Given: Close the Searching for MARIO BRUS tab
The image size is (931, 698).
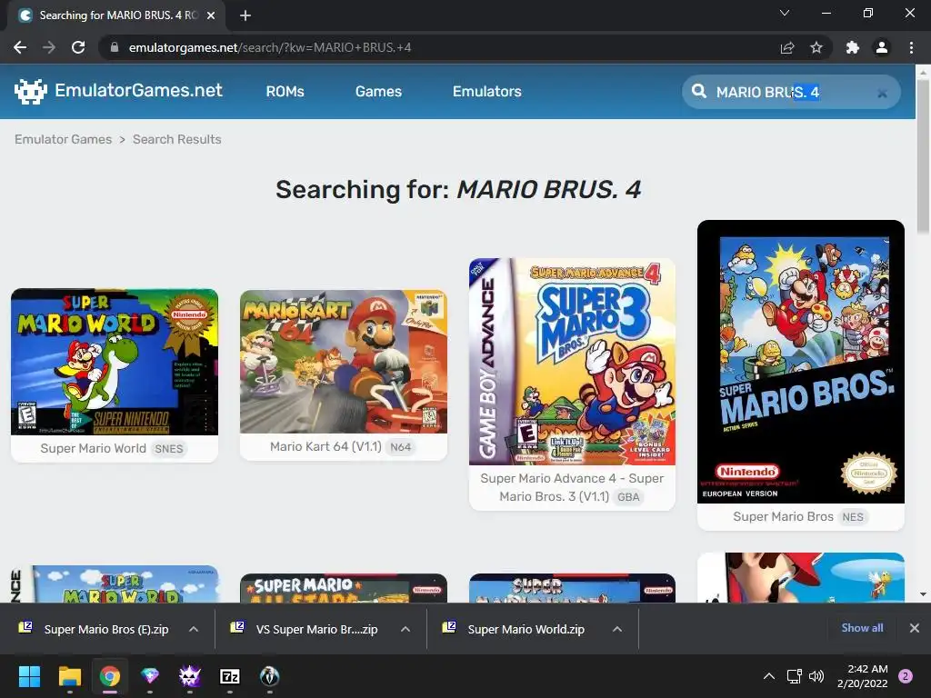Looking at the screenshot, I should pos(211,15).
